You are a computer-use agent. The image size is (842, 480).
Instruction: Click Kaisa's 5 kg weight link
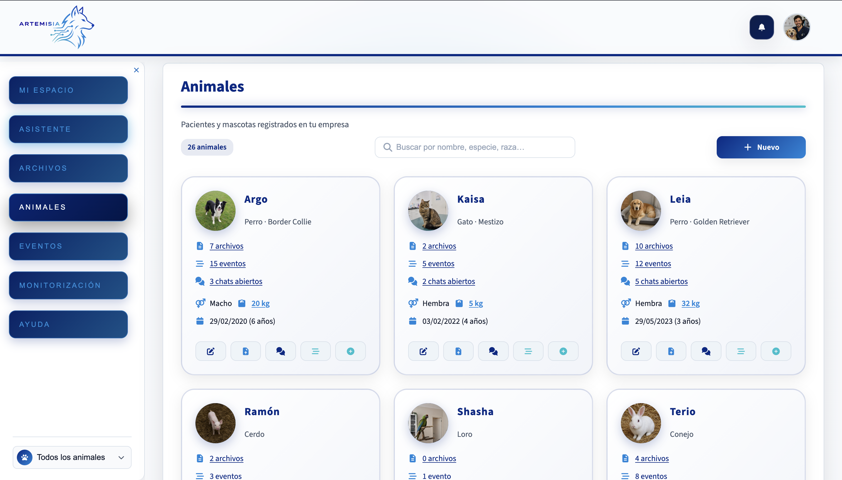476,304
